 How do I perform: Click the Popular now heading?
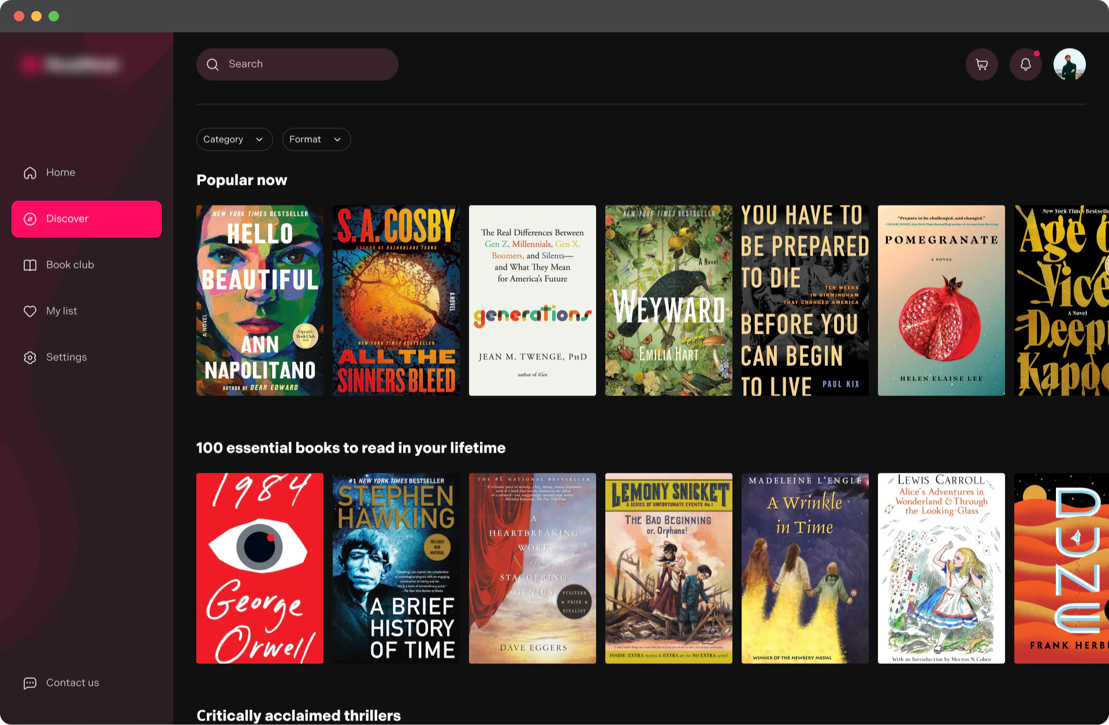242,180
